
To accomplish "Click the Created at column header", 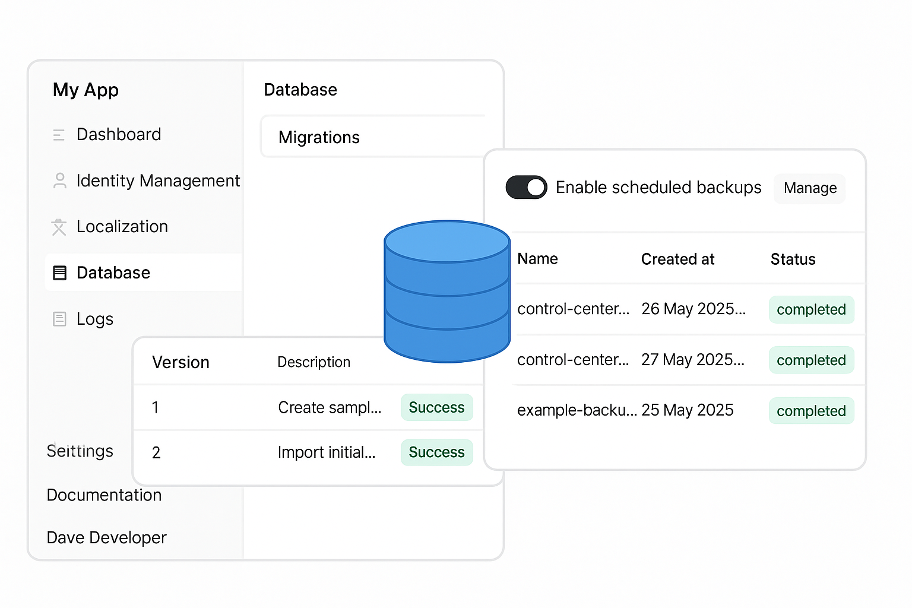I will pyautogui.click(x=677, y=259).
